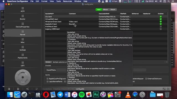177x99 pixels.
Task: Click the import icon in bottom-left toolbar
Action: (x=9, y=89)
